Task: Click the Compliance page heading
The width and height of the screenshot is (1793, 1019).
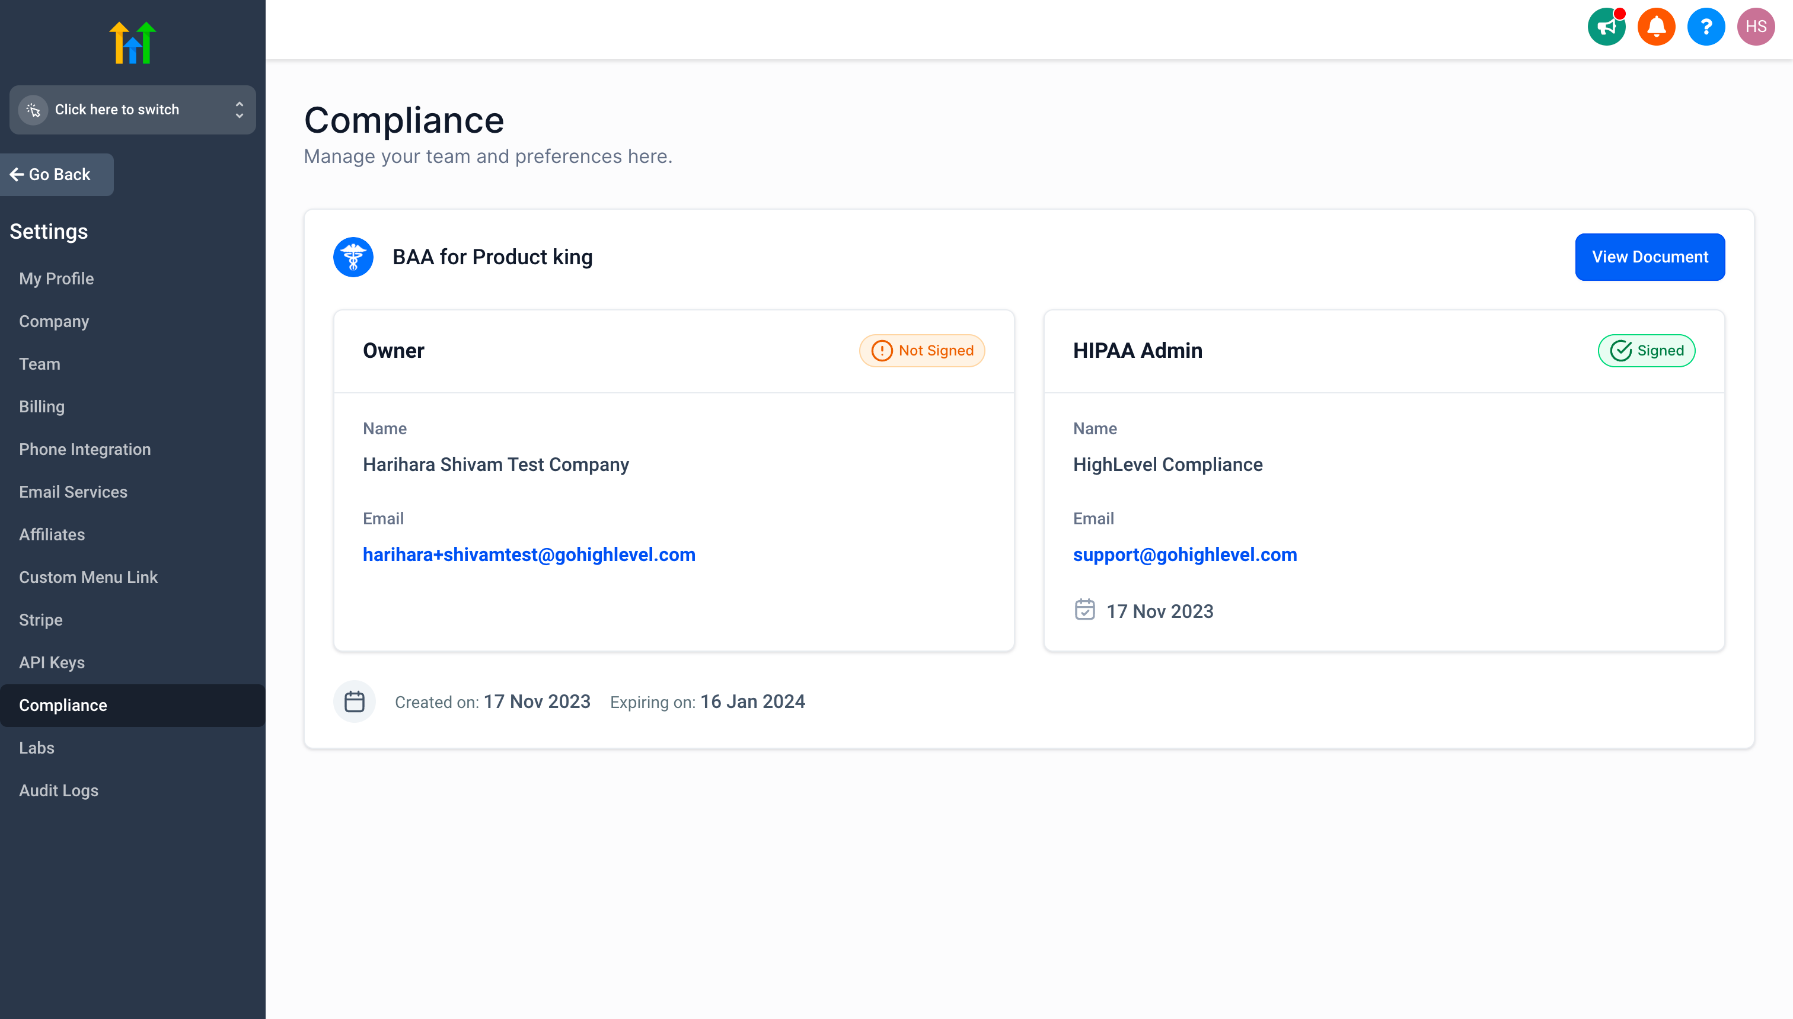Action: (404, 120)
